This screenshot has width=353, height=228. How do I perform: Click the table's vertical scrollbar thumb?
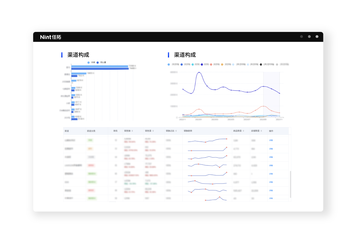tap(290, 184)
